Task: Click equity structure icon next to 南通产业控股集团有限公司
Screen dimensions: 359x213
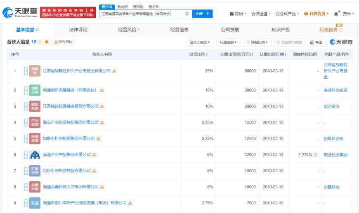Action: click(94, 154)
